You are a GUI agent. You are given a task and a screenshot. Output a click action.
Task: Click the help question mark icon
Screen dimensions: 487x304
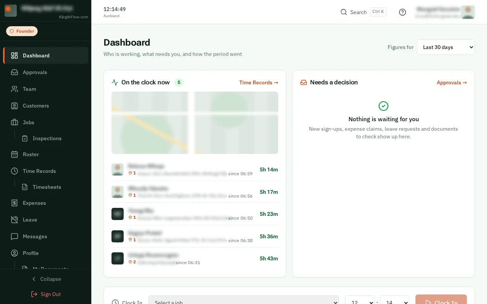(403, 12)
